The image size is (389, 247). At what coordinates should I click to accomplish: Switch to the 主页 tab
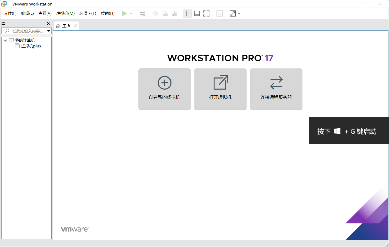tap(66, 26)
